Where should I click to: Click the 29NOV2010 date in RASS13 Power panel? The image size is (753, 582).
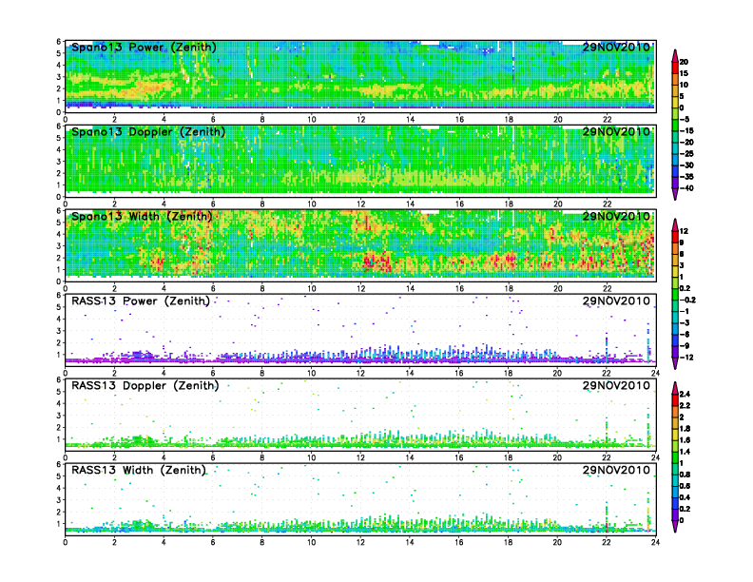click(x=616, y=301)
